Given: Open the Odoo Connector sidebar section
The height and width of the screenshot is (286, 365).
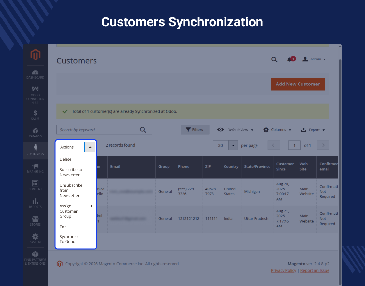Looking at the screenshot, I should (36, 95).
